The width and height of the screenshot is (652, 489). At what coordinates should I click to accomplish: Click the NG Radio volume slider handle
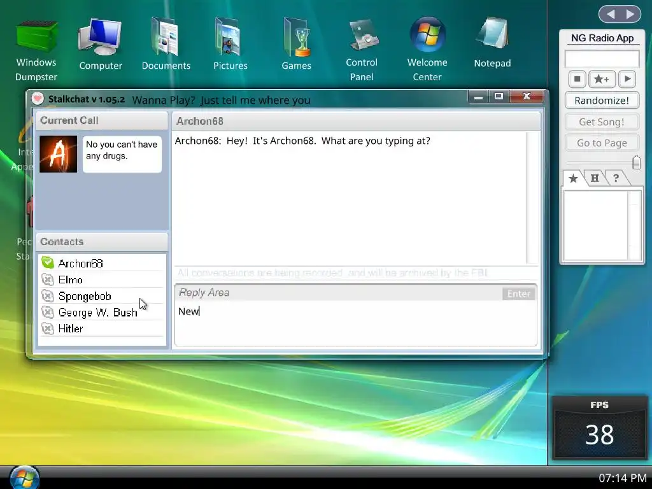[636, 162]
